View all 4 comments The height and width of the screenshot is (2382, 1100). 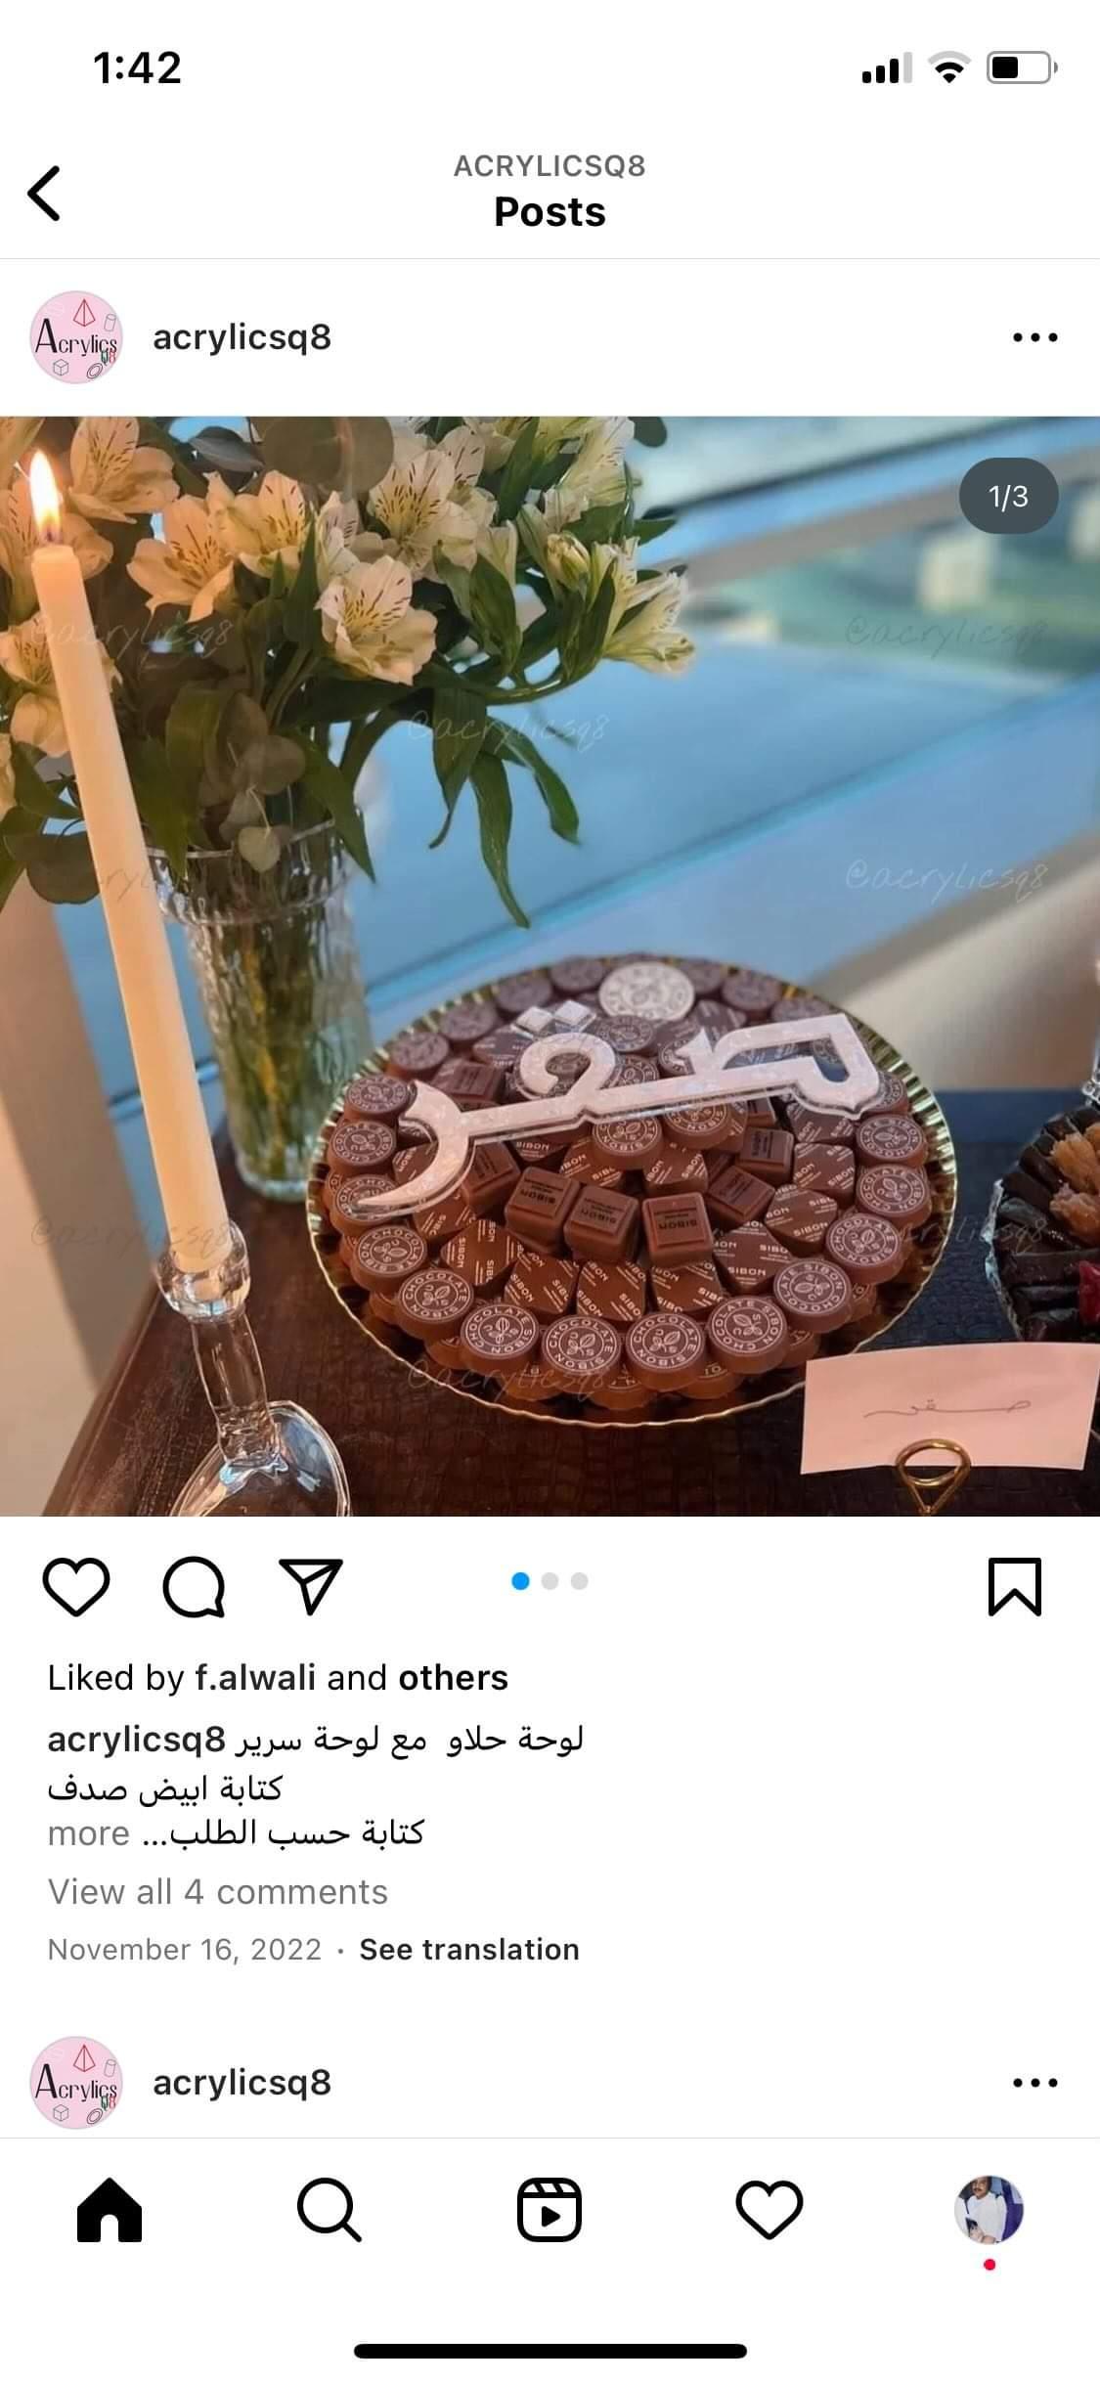click(x=218, y=1892)
